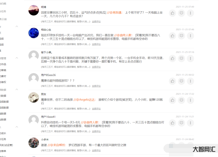
Task: Open 全部评论 link under 小多米's comment
Action: tap(96, 150)
